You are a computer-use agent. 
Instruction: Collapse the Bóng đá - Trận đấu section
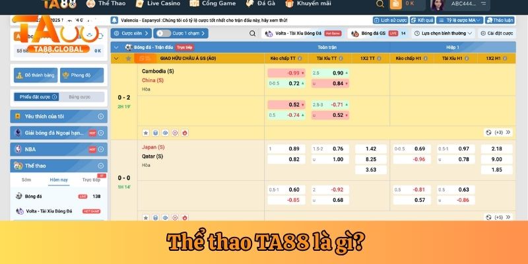tap(116, 48)
